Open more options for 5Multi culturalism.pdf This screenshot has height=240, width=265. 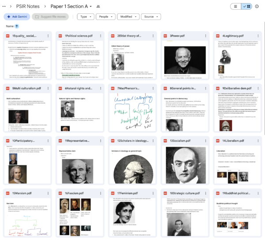[x=48, y=88]
